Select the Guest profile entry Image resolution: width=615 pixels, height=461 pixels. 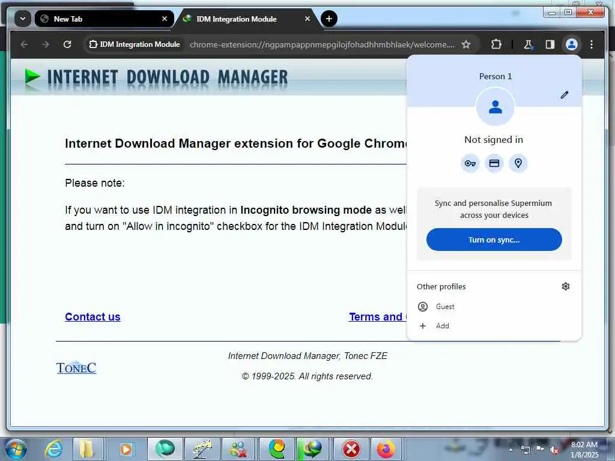[494, 307]
